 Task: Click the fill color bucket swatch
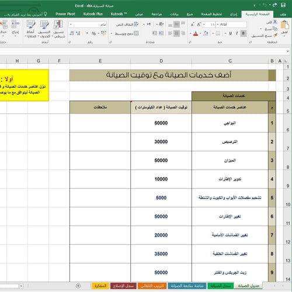(x=206, y=33)
